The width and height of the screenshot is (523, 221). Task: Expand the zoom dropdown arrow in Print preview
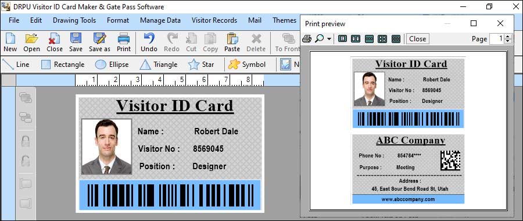point(329,39)
